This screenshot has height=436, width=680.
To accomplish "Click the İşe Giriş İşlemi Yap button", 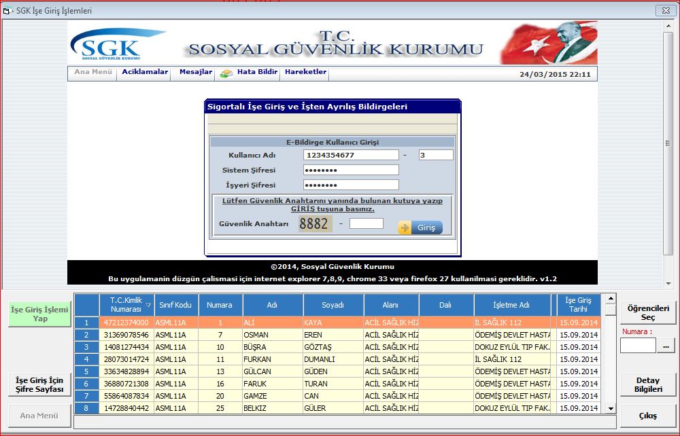I will (39, 314).
